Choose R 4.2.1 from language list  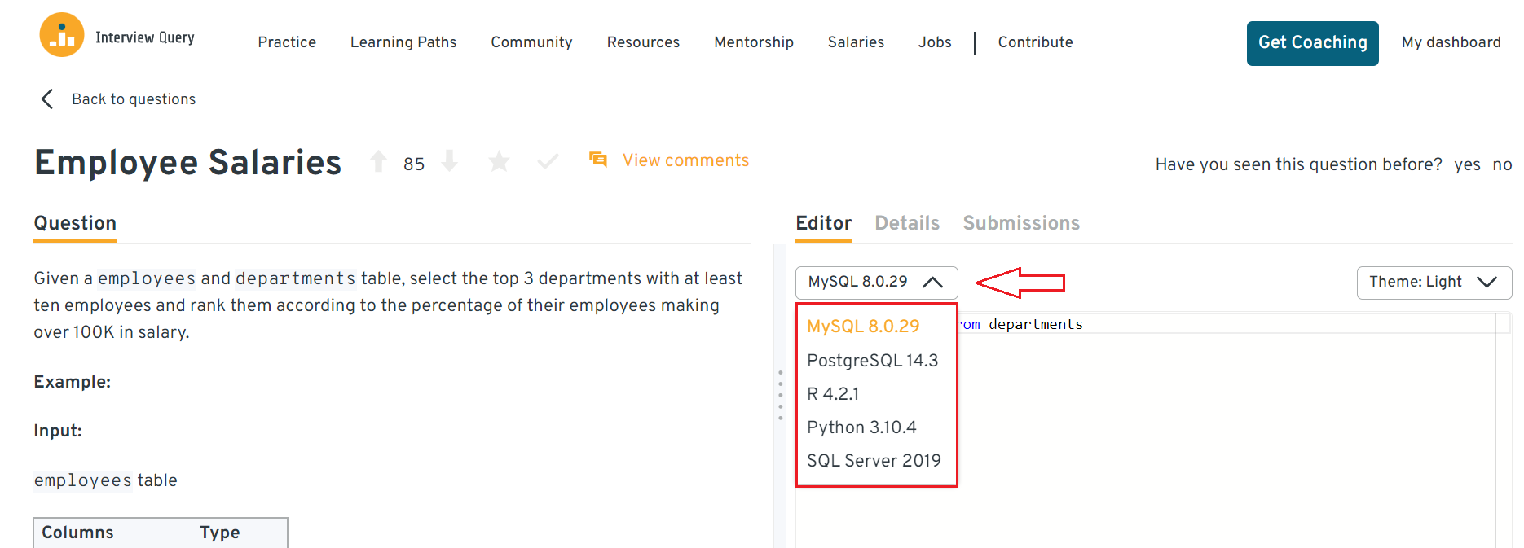(x=833, y=394)
